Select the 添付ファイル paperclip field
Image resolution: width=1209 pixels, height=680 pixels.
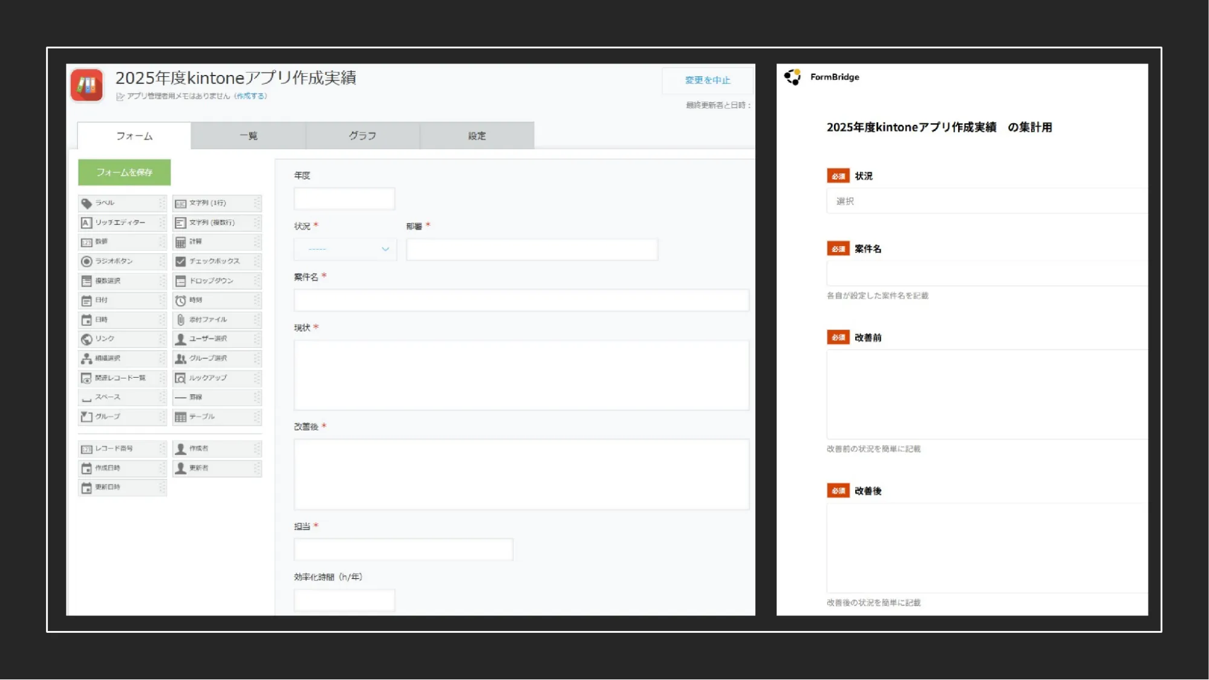coord(217,319)
